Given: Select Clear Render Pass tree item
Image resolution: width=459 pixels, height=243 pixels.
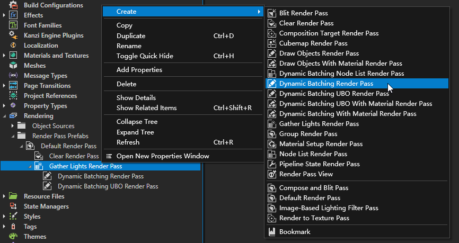Looking at the screenshot, I should click(74, 156).
